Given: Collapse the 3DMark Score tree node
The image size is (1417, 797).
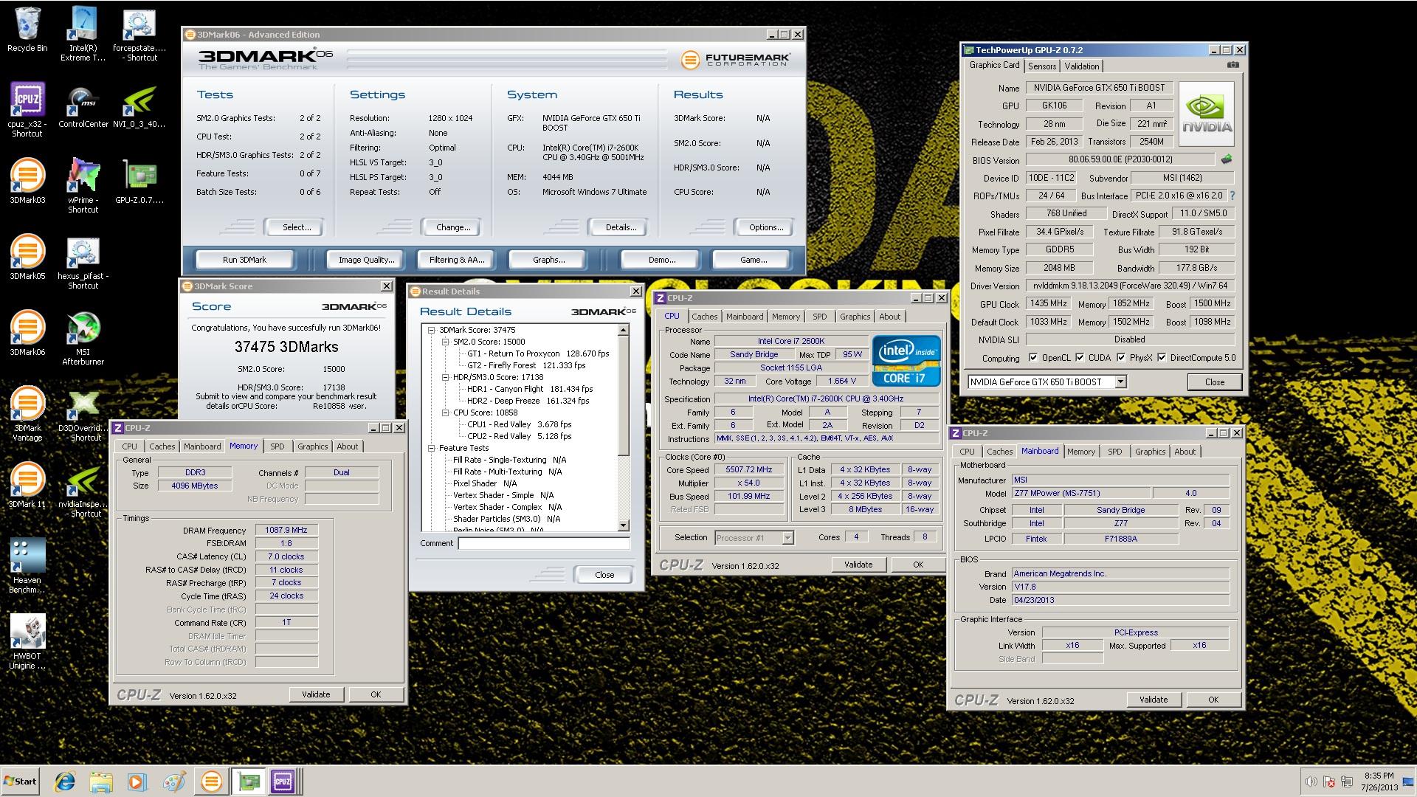Looking at the screenshot, I should point(432,331).
